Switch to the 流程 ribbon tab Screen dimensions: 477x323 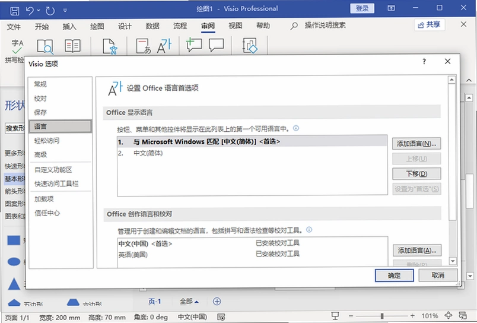[180, 27]
